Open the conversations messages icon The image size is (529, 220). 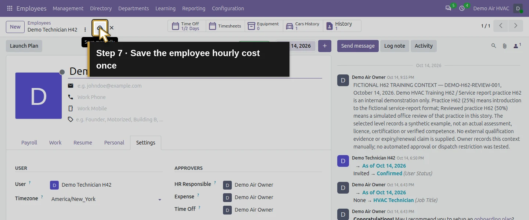click(x=448, y=8)
